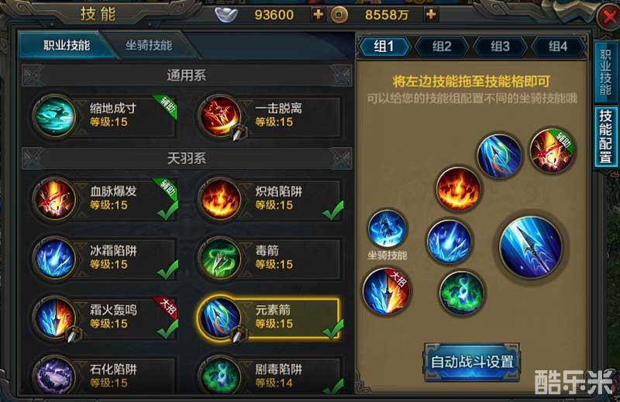Add silver with plus button beside 93600

318,15
